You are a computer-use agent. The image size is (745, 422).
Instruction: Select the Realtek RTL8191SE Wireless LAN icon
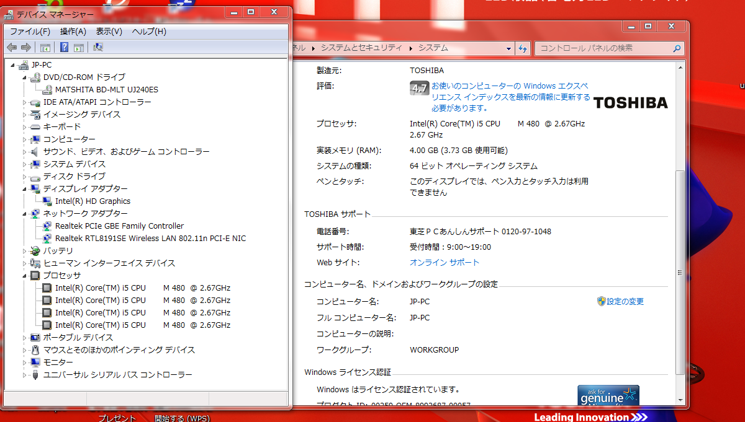[x=48, y=238]
